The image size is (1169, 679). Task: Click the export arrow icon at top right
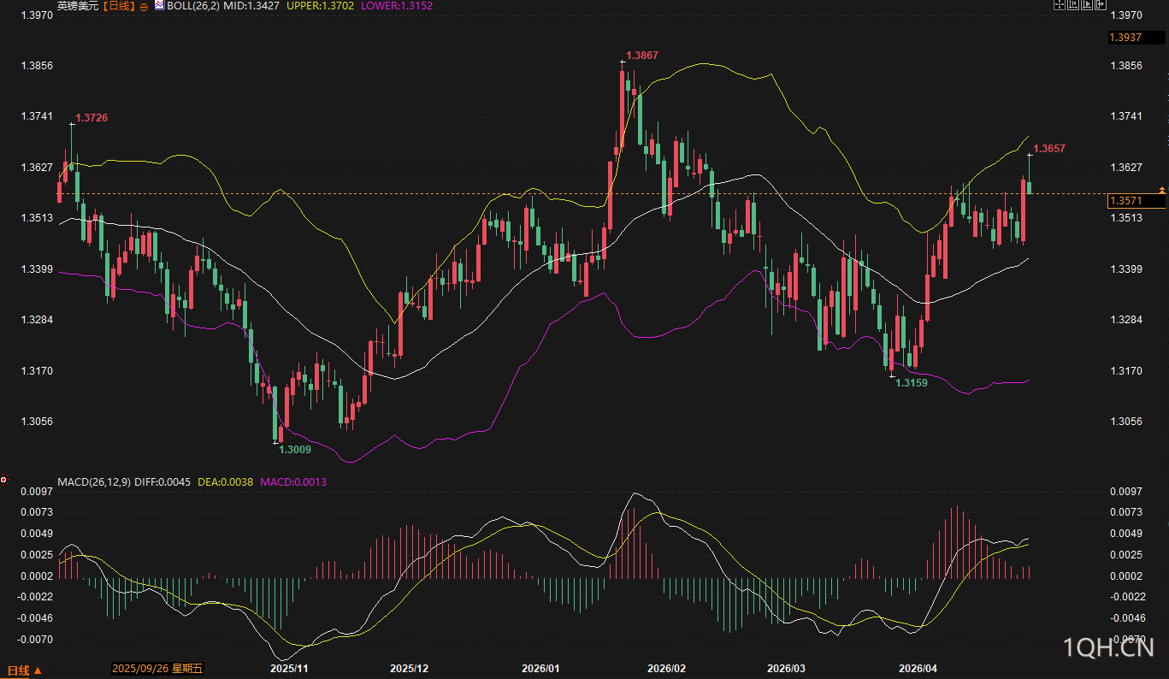click(1102, 5)
